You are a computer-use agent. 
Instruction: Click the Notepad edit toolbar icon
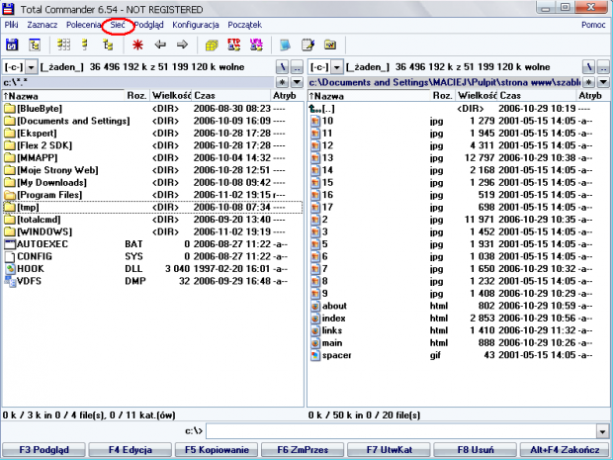(307, 45)
